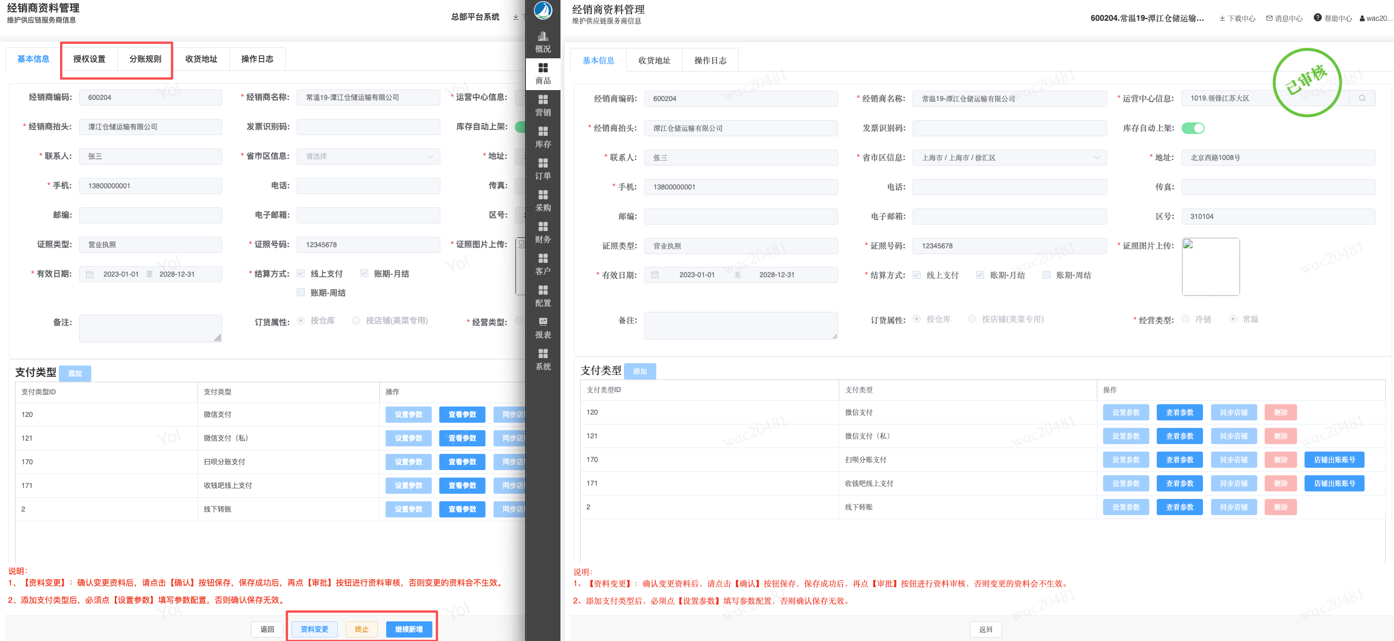Viewport: 1394px width, 641px height.
Task: Open the 概况 overview sidebar icon
Action: click(543, 42)
